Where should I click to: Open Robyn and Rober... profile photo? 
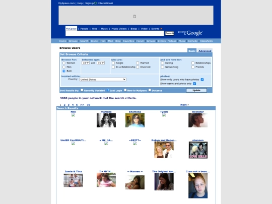point(164,150)
